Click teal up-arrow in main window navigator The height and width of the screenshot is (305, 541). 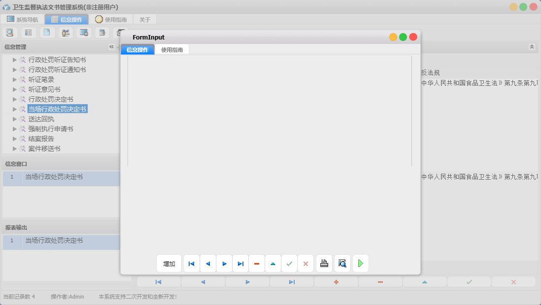[425, 282]
